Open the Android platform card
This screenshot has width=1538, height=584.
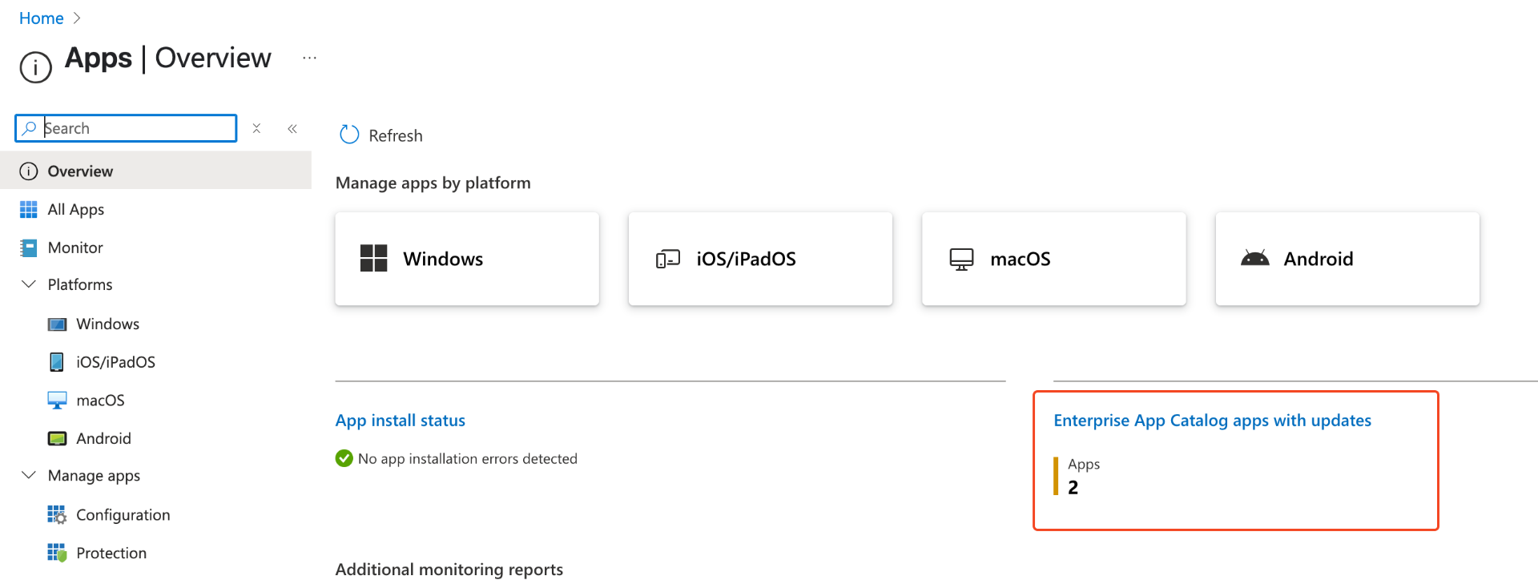coord(1347,259)
